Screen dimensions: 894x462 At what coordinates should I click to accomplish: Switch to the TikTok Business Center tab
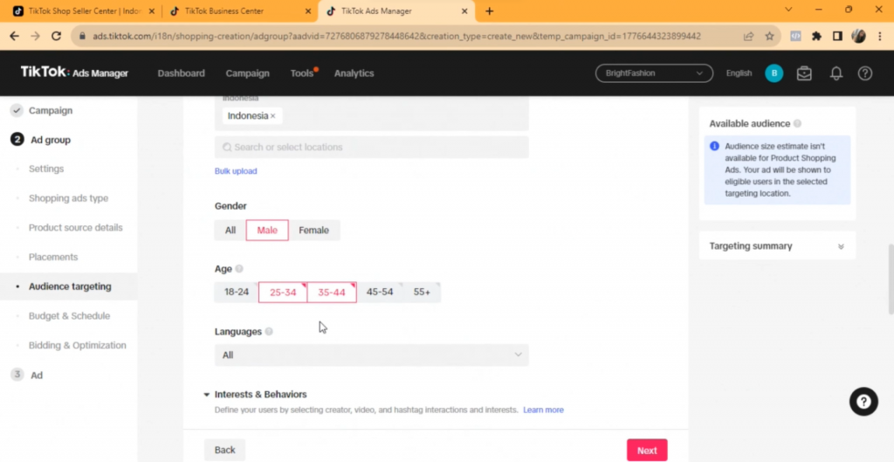click(240, 11)
